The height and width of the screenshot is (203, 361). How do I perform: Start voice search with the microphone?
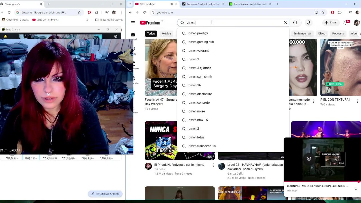pyautogui.click(x=309, y=23)
